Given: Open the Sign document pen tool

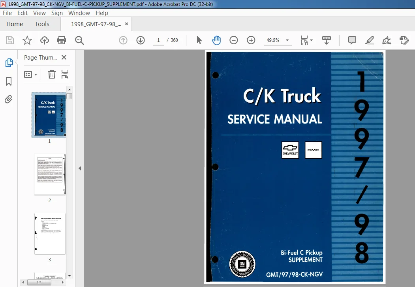Looking at the screenshot, I should [387, 40].
